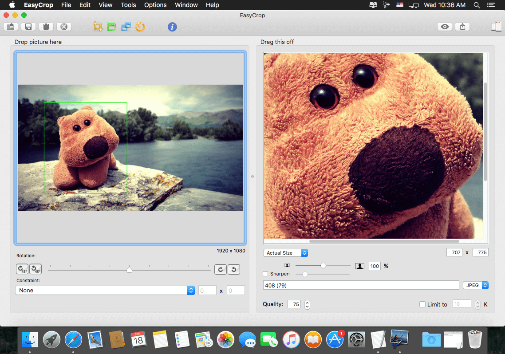Open Safari from the Dock

(73, 340)
